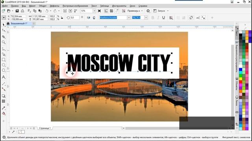Toggle the Interactive OpenType (O) button

tap(191, 18)
